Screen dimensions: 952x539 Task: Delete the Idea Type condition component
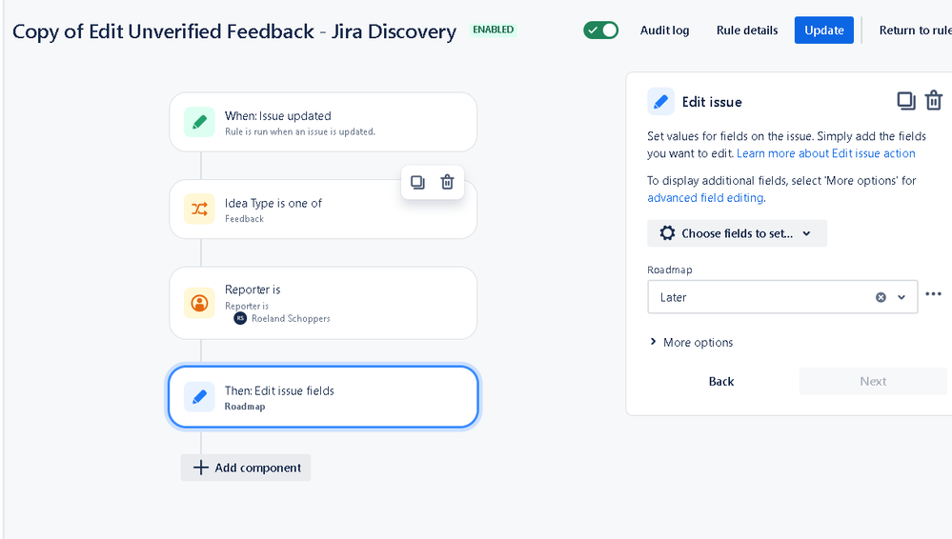(448, 182)
